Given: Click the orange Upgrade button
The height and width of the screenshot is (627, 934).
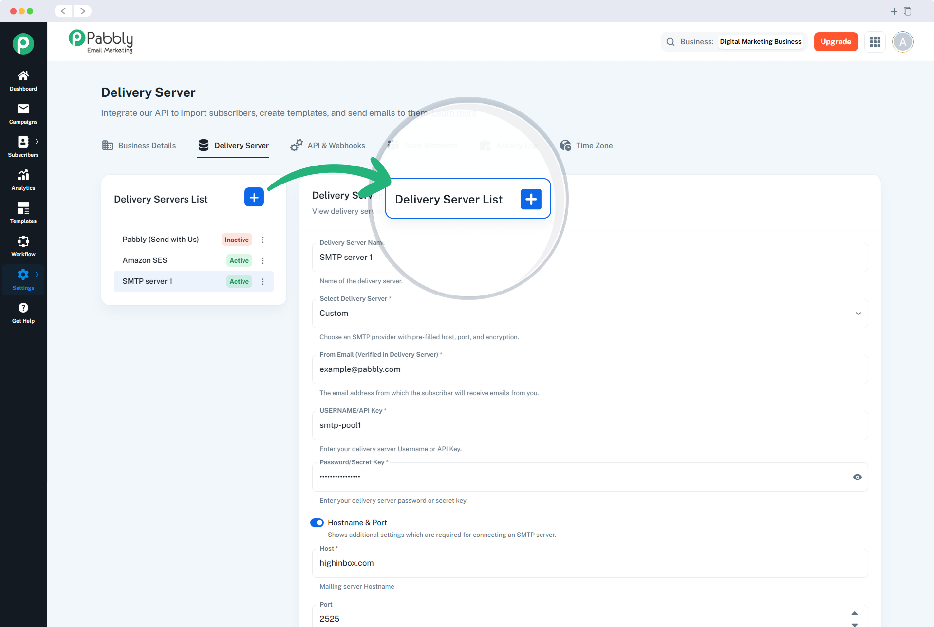Looking at the screenshot, I should click(836, 42).
